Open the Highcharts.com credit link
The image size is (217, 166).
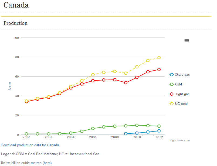[179, 140]
